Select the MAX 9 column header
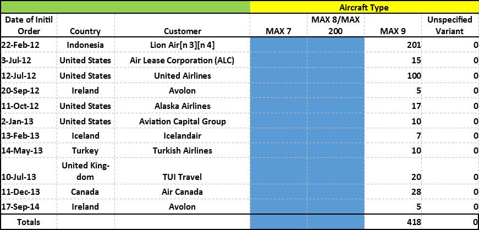The image size is (479, 230). point(393,25)
